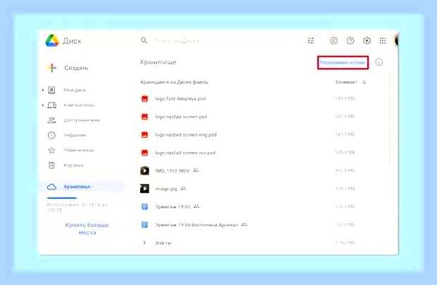
Task: Click the search magnifier icon
Action: coord(144,41)
